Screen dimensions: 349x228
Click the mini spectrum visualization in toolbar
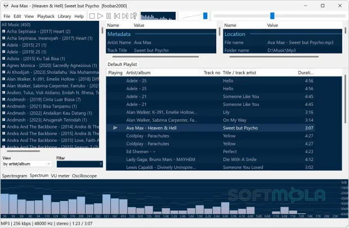click(x=158, y=16)
